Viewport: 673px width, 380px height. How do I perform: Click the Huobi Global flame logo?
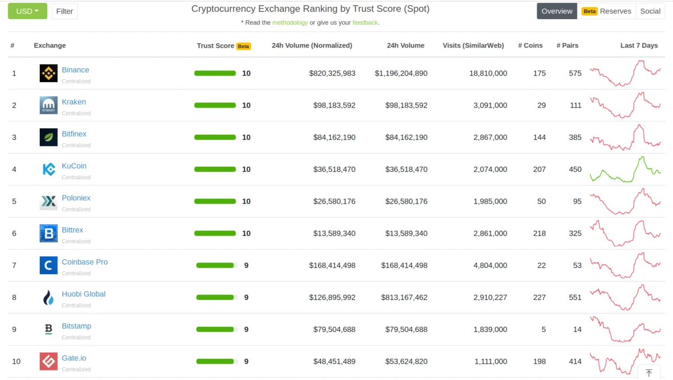48,297
